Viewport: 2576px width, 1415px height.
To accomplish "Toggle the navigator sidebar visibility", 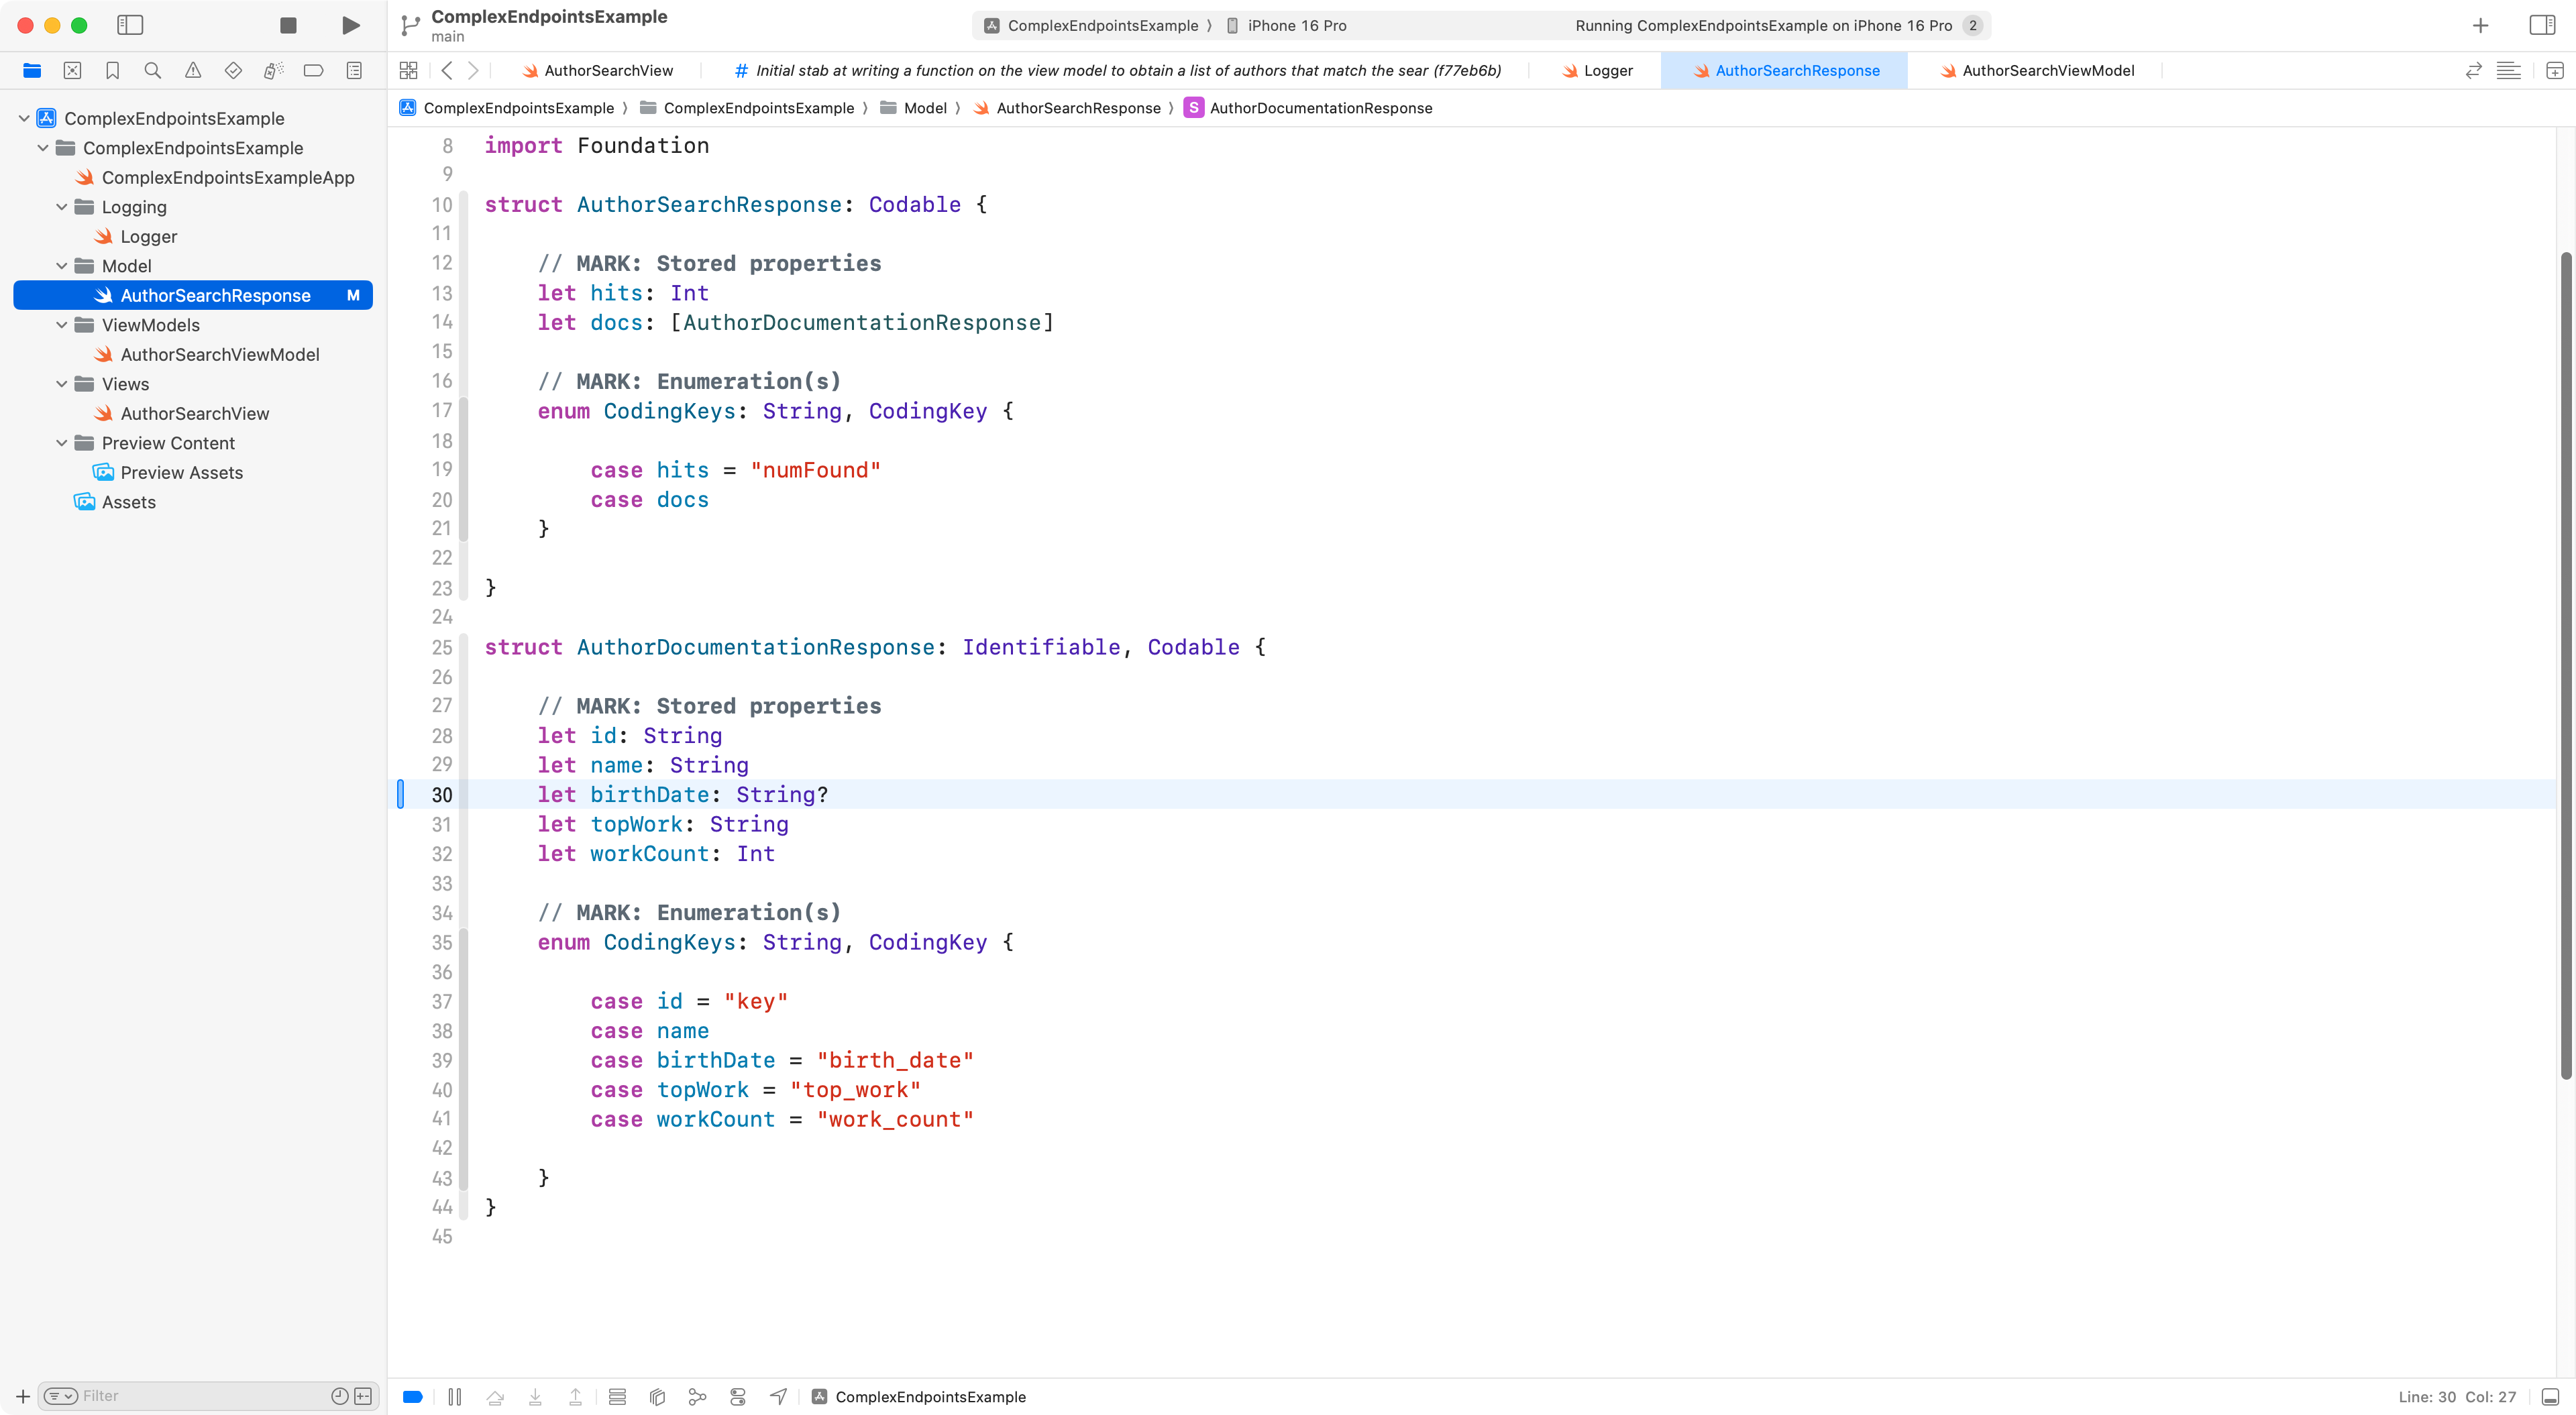I will [130, 25].
